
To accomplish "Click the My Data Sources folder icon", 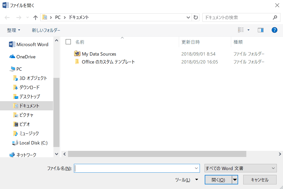I will point(77,54).
